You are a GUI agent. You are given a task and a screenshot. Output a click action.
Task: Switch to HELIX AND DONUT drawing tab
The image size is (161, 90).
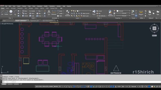pyautogui.click(x=48, y=21)
